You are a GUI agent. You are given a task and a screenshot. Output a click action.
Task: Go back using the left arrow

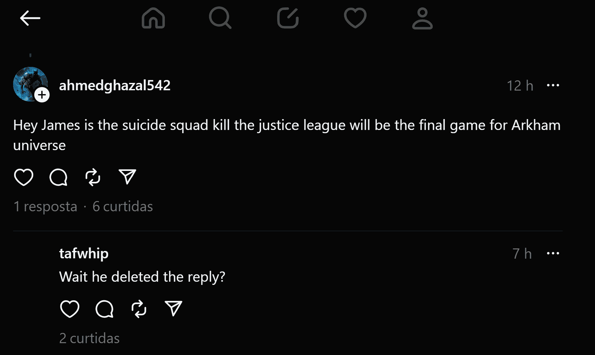pos(30,18)
